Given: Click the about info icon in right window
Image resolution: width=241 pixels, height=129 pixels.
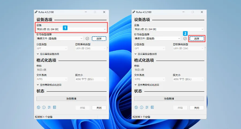Looking at the screenshot, I should coord(142,107).
